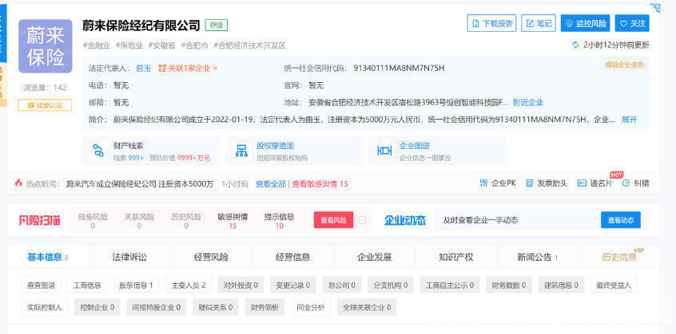Click the 发票抬头 invoice title icon
This screenshot has height=334, width=676.
coord(530,183)
